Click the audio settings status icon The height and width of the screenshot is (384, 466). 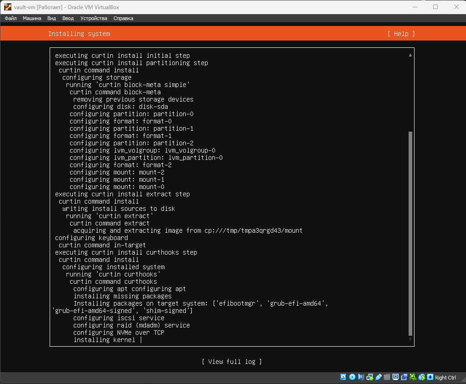(x=361, y=377)
